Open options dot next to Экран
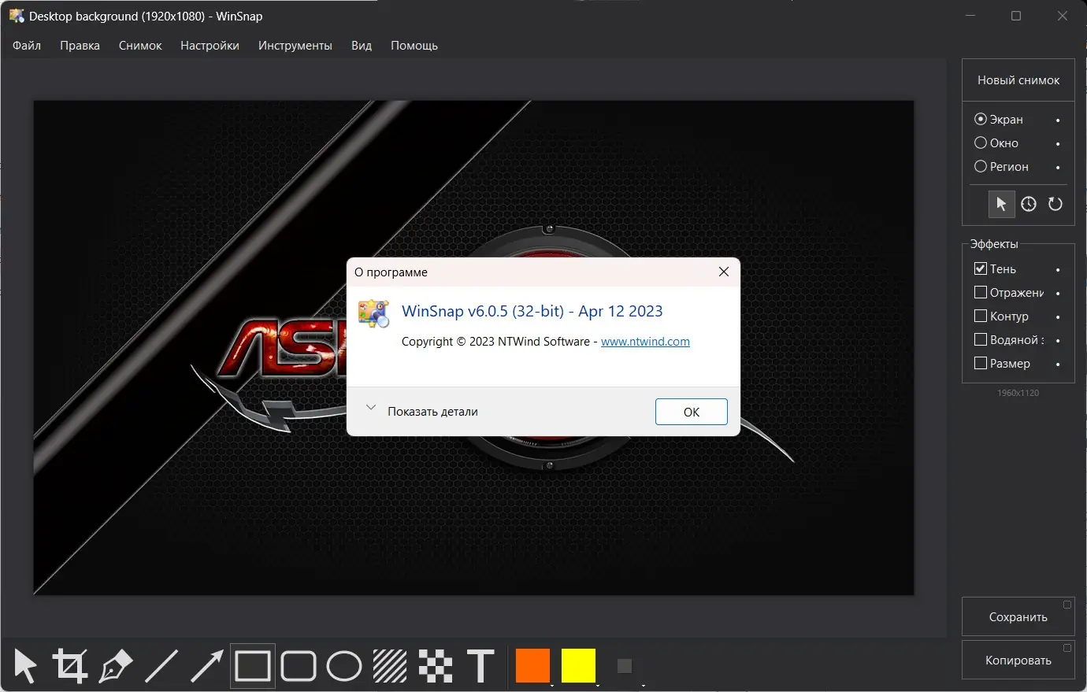Image resolution: width=1087 pixels, height=692 pixels. point(1058,120)
